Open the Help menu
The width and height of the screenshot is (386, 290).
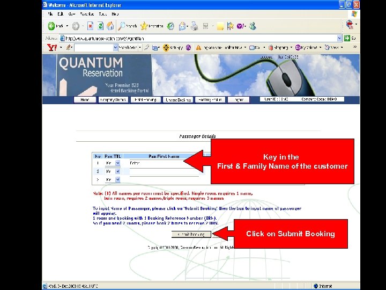pyautogui.click(x=115, y=14)
